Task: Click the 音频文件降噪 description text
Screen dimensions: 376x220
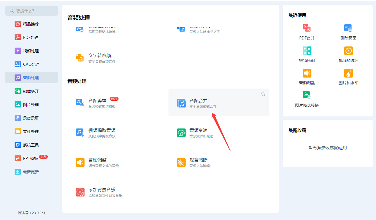Action: [x=200, y=166]
